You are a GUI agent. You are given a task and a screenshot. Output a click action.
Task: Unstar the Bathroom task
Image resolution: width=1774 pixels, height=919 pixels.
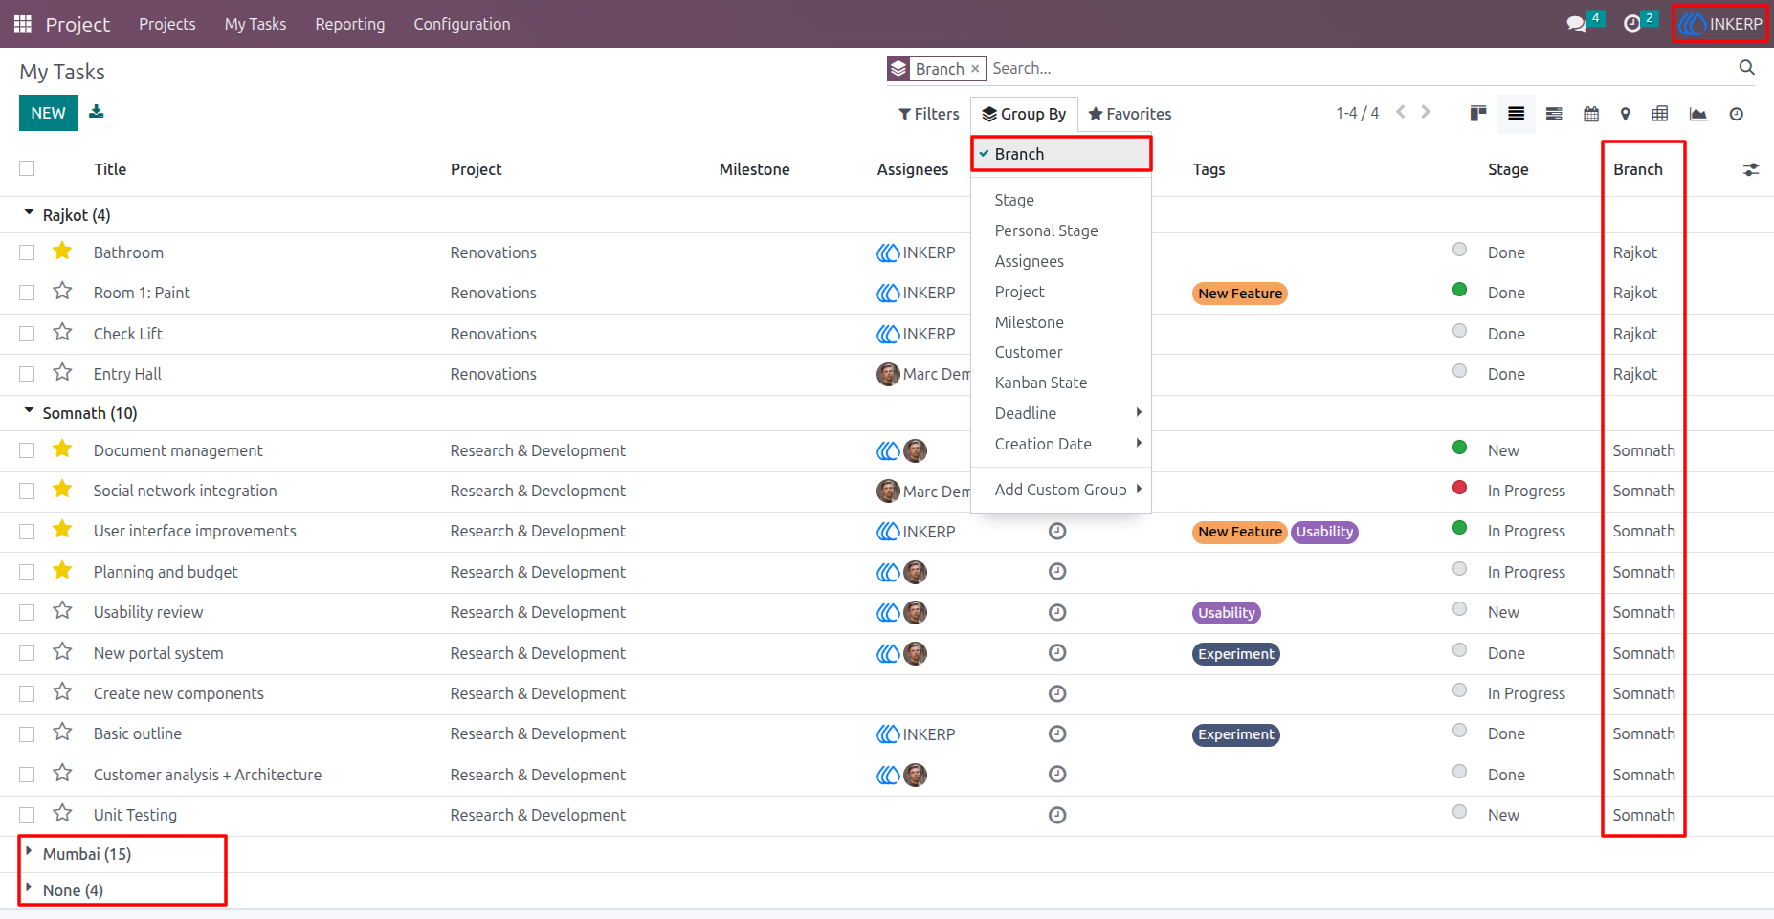click(x=62, y=251)
